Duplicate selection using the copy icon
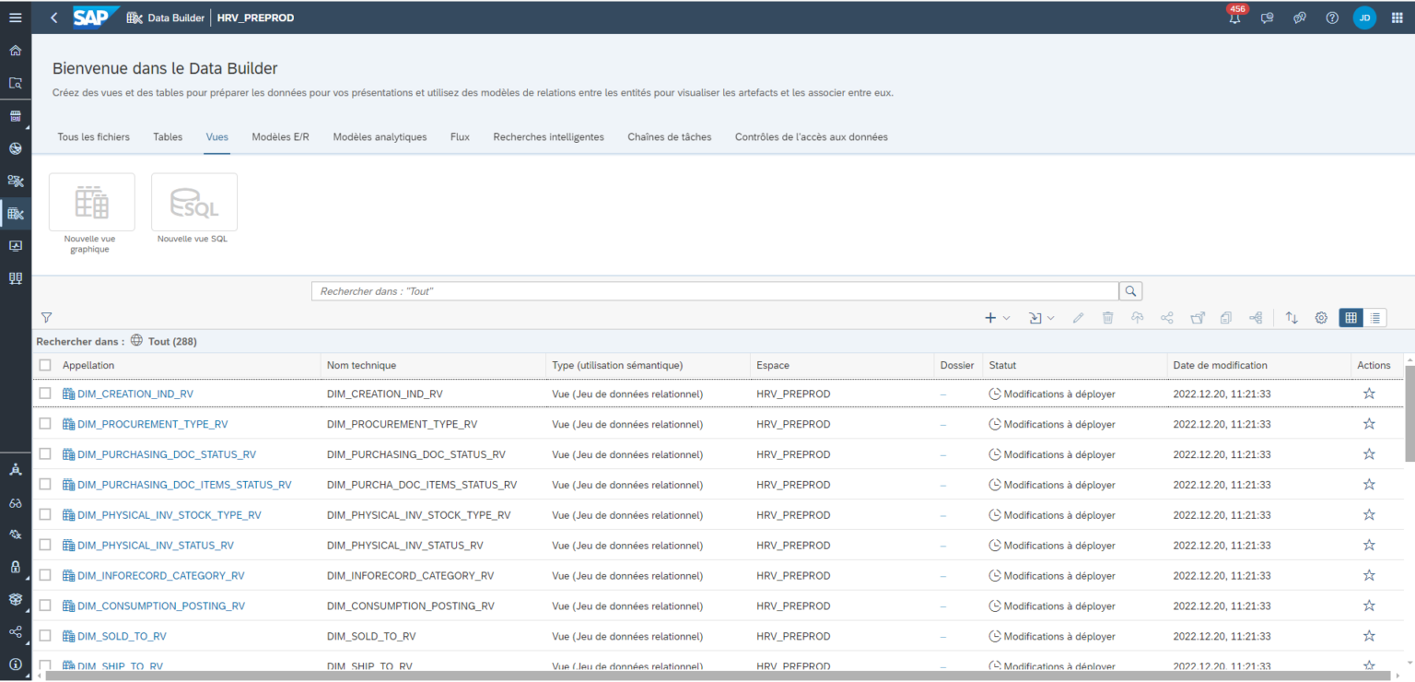Image resolution: width=1415 pixels, height=682 pixels. (1225, 317)
